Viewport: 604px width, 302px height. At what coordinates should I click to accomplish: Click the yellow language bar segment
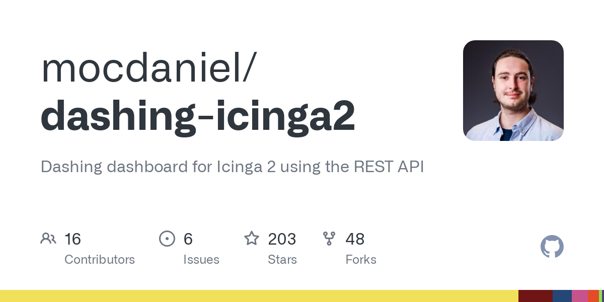click(x=259, y=296)
